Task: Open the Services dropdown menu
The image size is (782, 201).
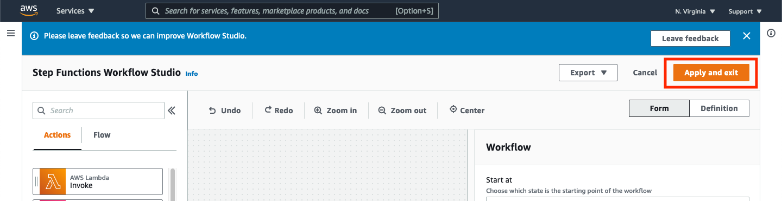Action: [75, 11]
